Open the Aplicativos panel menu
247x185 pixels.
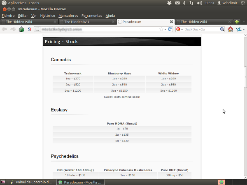pyautogui.click(x=17, y=3)
